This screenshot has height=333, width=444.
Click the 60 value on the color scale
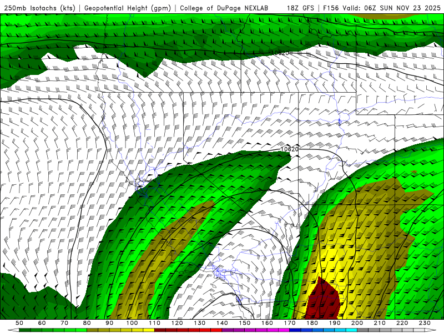pos(42,323)
